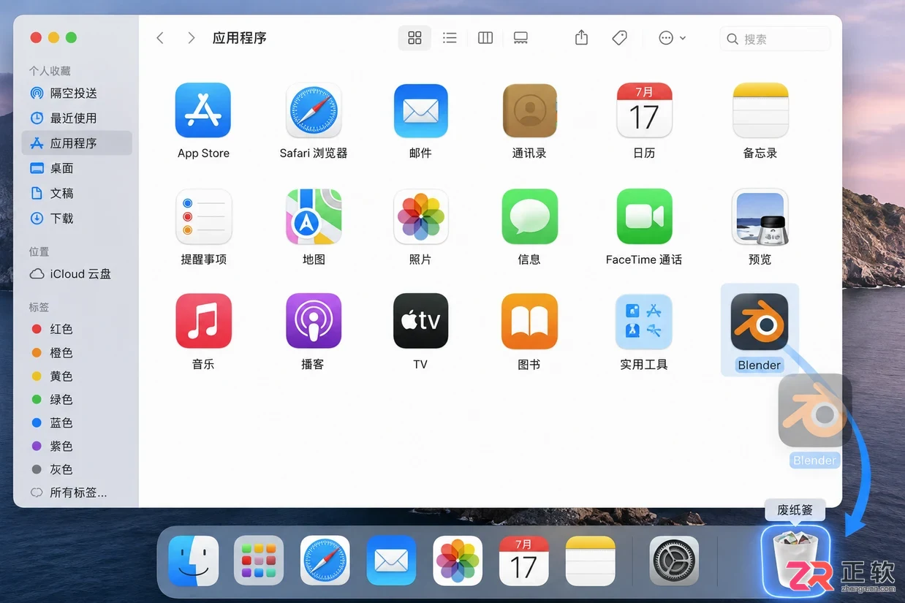The image size is (905, 603).
Task: Select the 备忘录 app in the Finder grid
Action: pyautogui.click(x=760, y=110)
